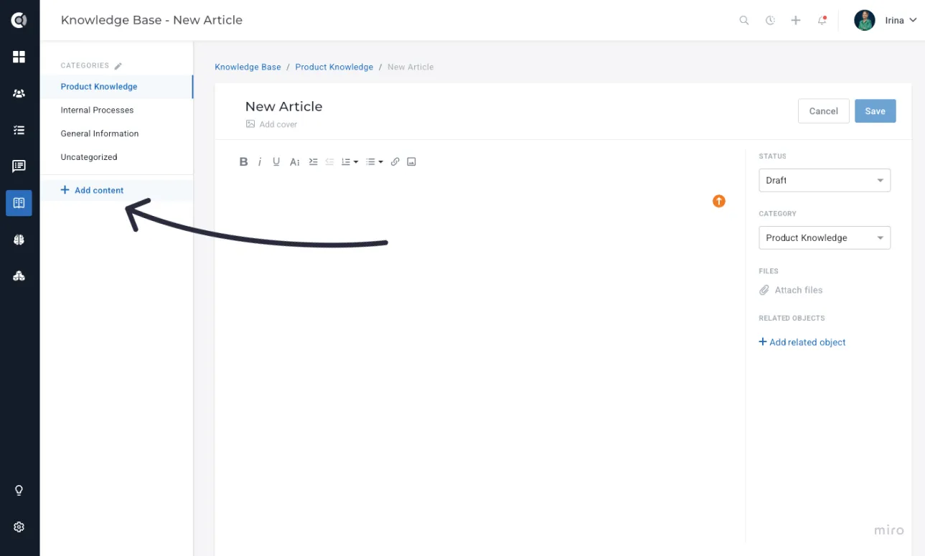Open the brain icon in sidebar
Viewport: 925px width, 556px height.
pos(19,240)
